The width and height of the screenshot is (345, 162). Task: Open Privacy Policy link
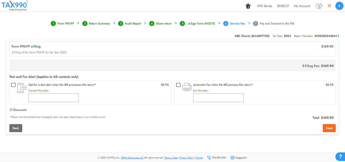[x=186, y=158]
